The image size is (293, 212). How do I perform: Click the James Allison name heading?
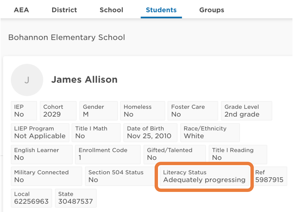click(84, 79)
